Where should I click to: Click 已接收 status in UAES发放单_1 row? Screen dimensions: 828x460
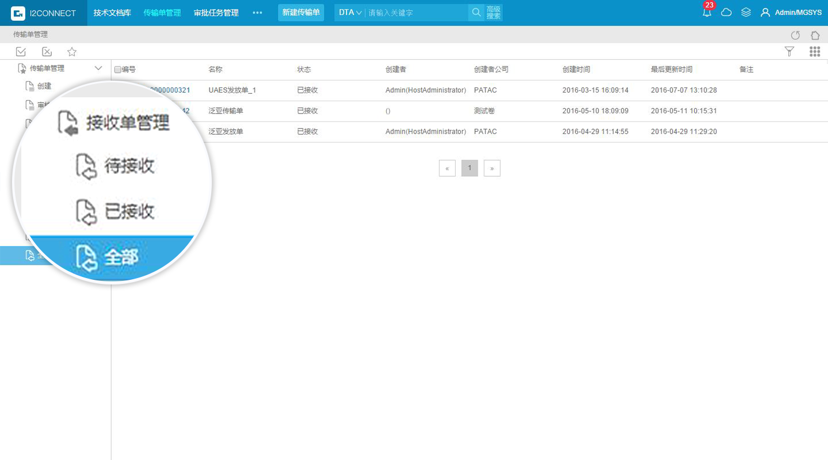point(307,90)
